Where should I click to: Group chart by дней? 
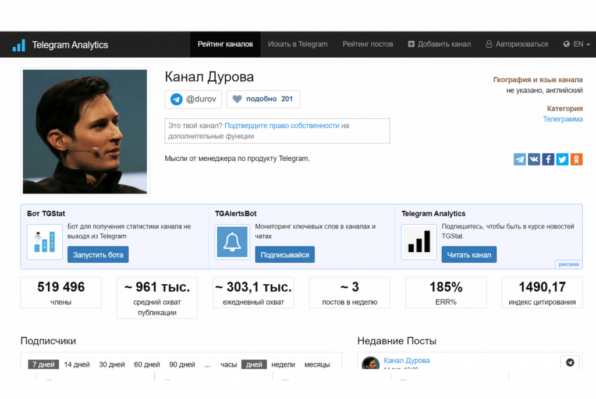[254, 365]
